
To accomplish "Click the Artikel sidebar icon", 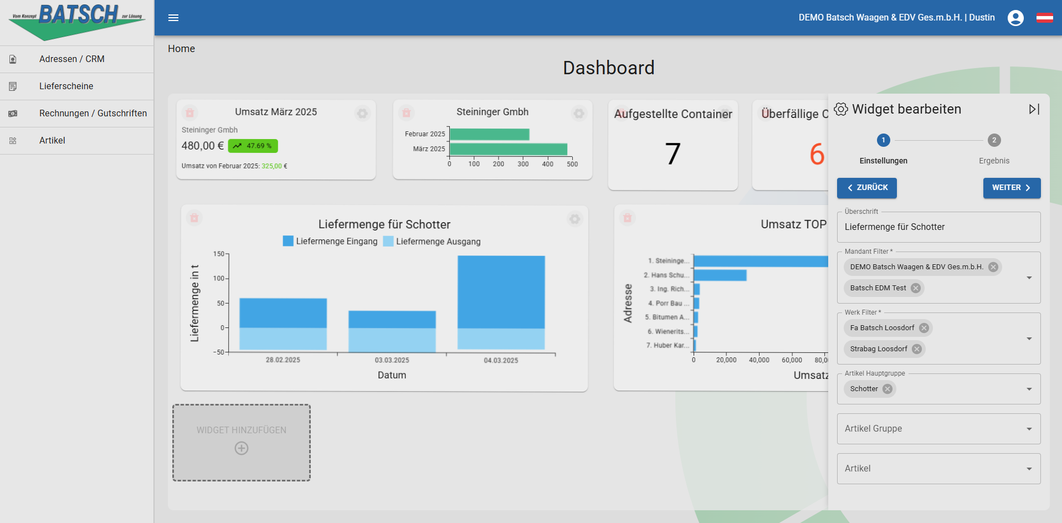I will [13, 141].
